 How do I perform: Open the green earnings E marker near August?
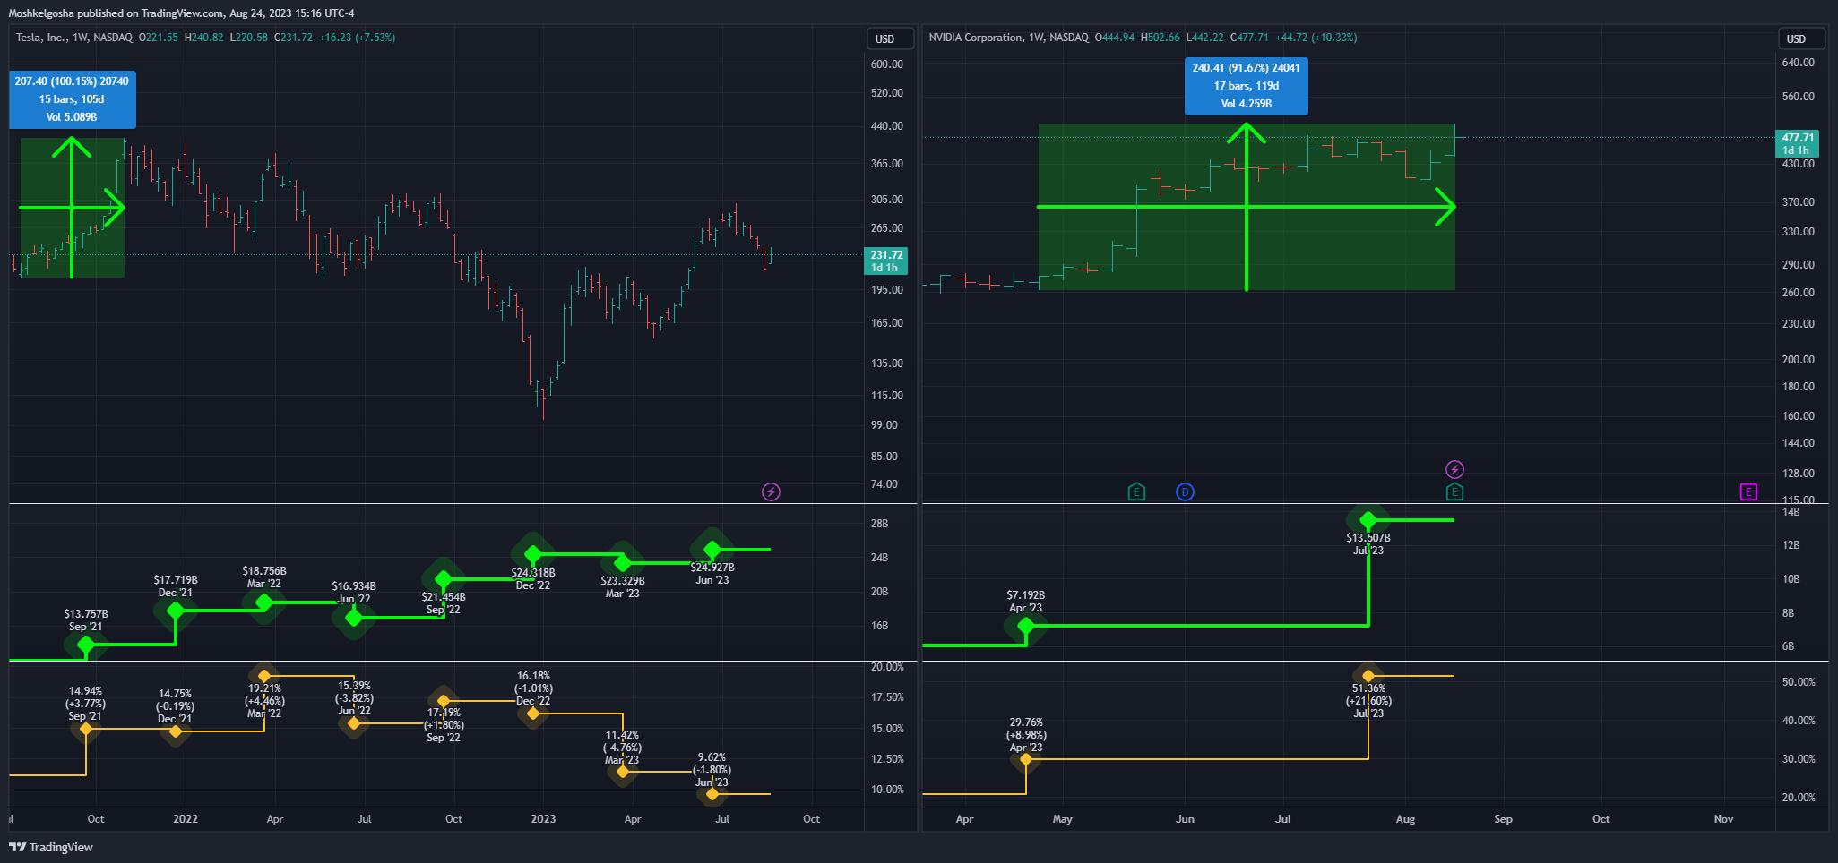pos(1454,491)
